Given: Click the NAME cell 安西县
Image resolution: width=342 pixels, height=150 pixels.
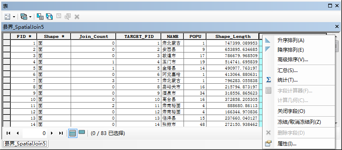Looking at the screenshot, I should pyautogui.click(x=172, y=49).
